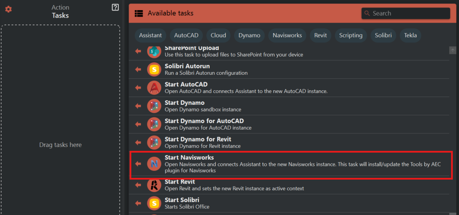The width and height of the screenshot is (459, 215).
Task: Click the Start Dynamo task icon
Action: (154, 106)
